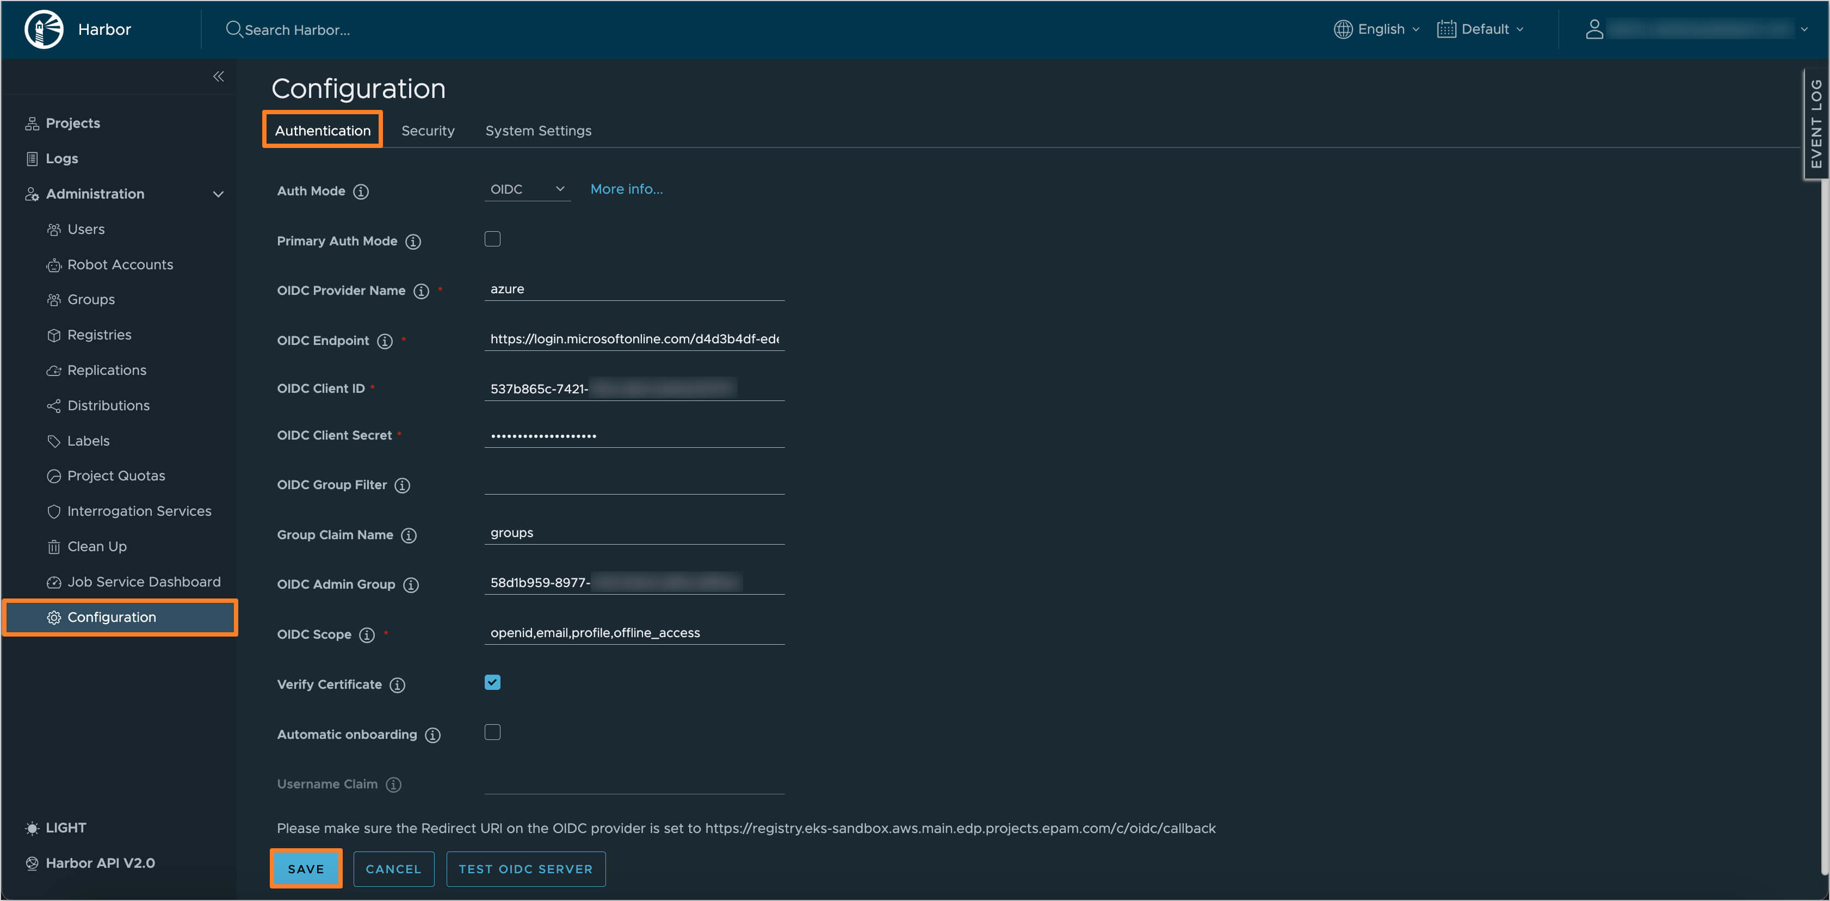Click the SAVE button

pyautogui.click(x=306, y=868)
